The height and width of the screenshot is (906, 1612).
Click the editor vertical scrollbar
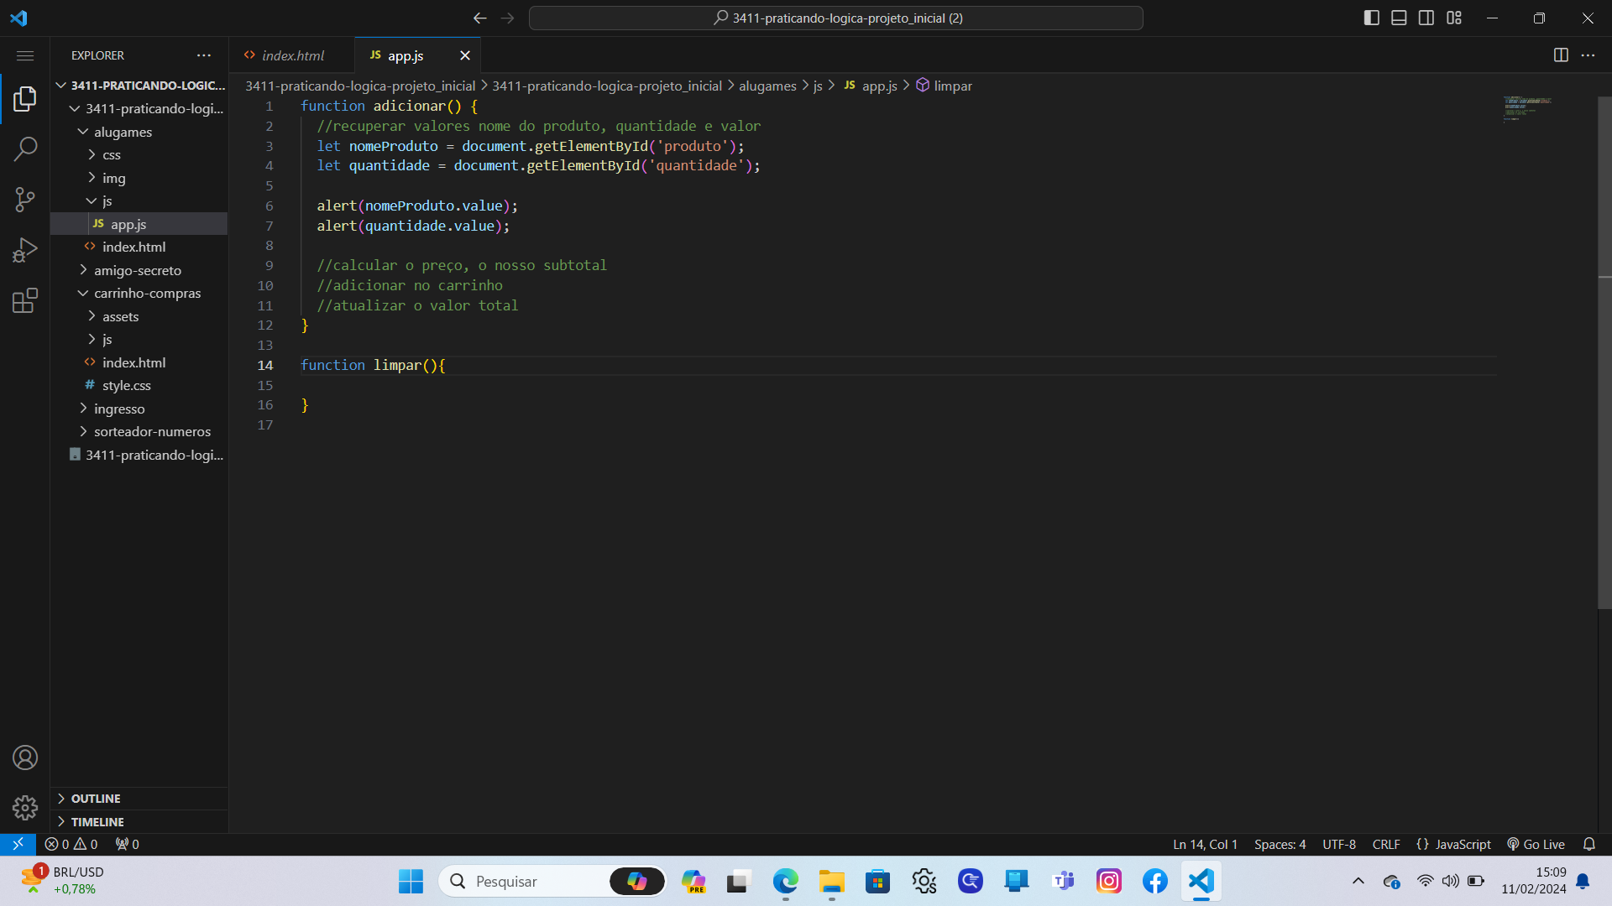tap(1604, 352)
